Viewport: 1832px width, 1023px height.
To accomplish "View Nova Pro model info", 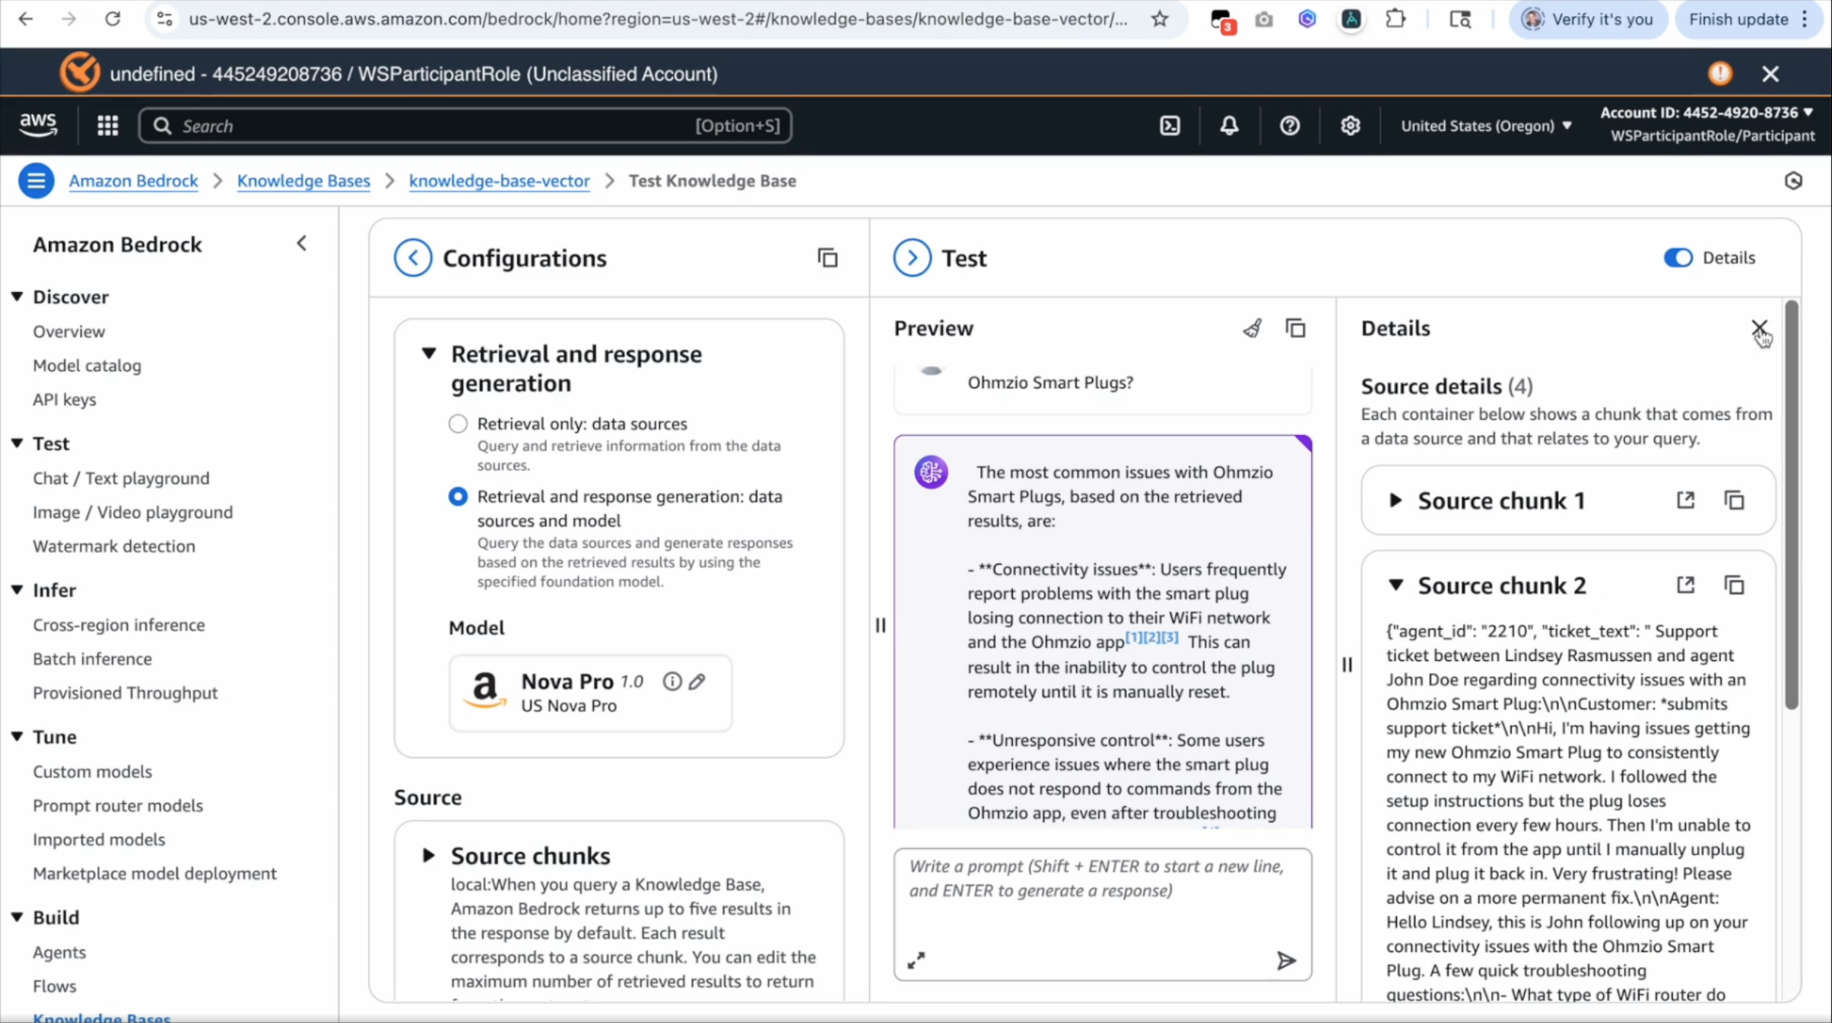I will tap(672, 681).
